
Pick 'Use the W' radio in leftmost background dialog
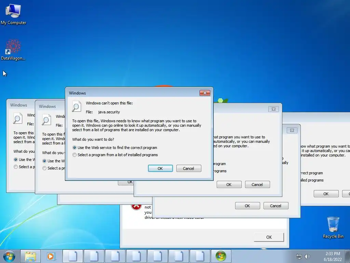tap(16, 160)
